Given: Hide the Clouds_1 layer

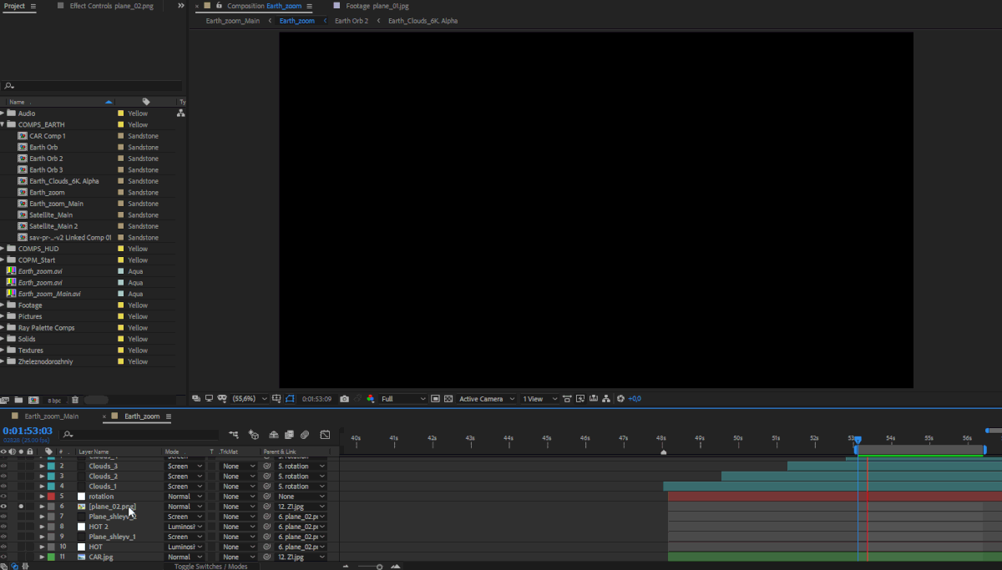Looking at the screenshot, I should (x=3, y=486).
